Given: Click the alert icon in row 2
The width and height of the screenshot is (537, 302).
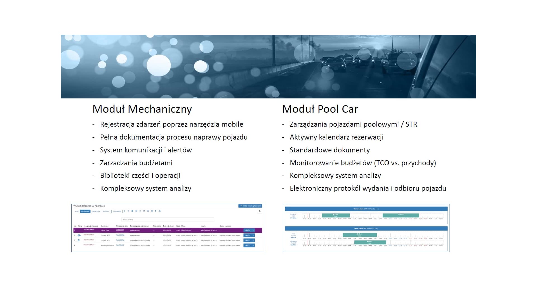Looking at the screenshot, I should pyautogui.click(x=79, y=235).
